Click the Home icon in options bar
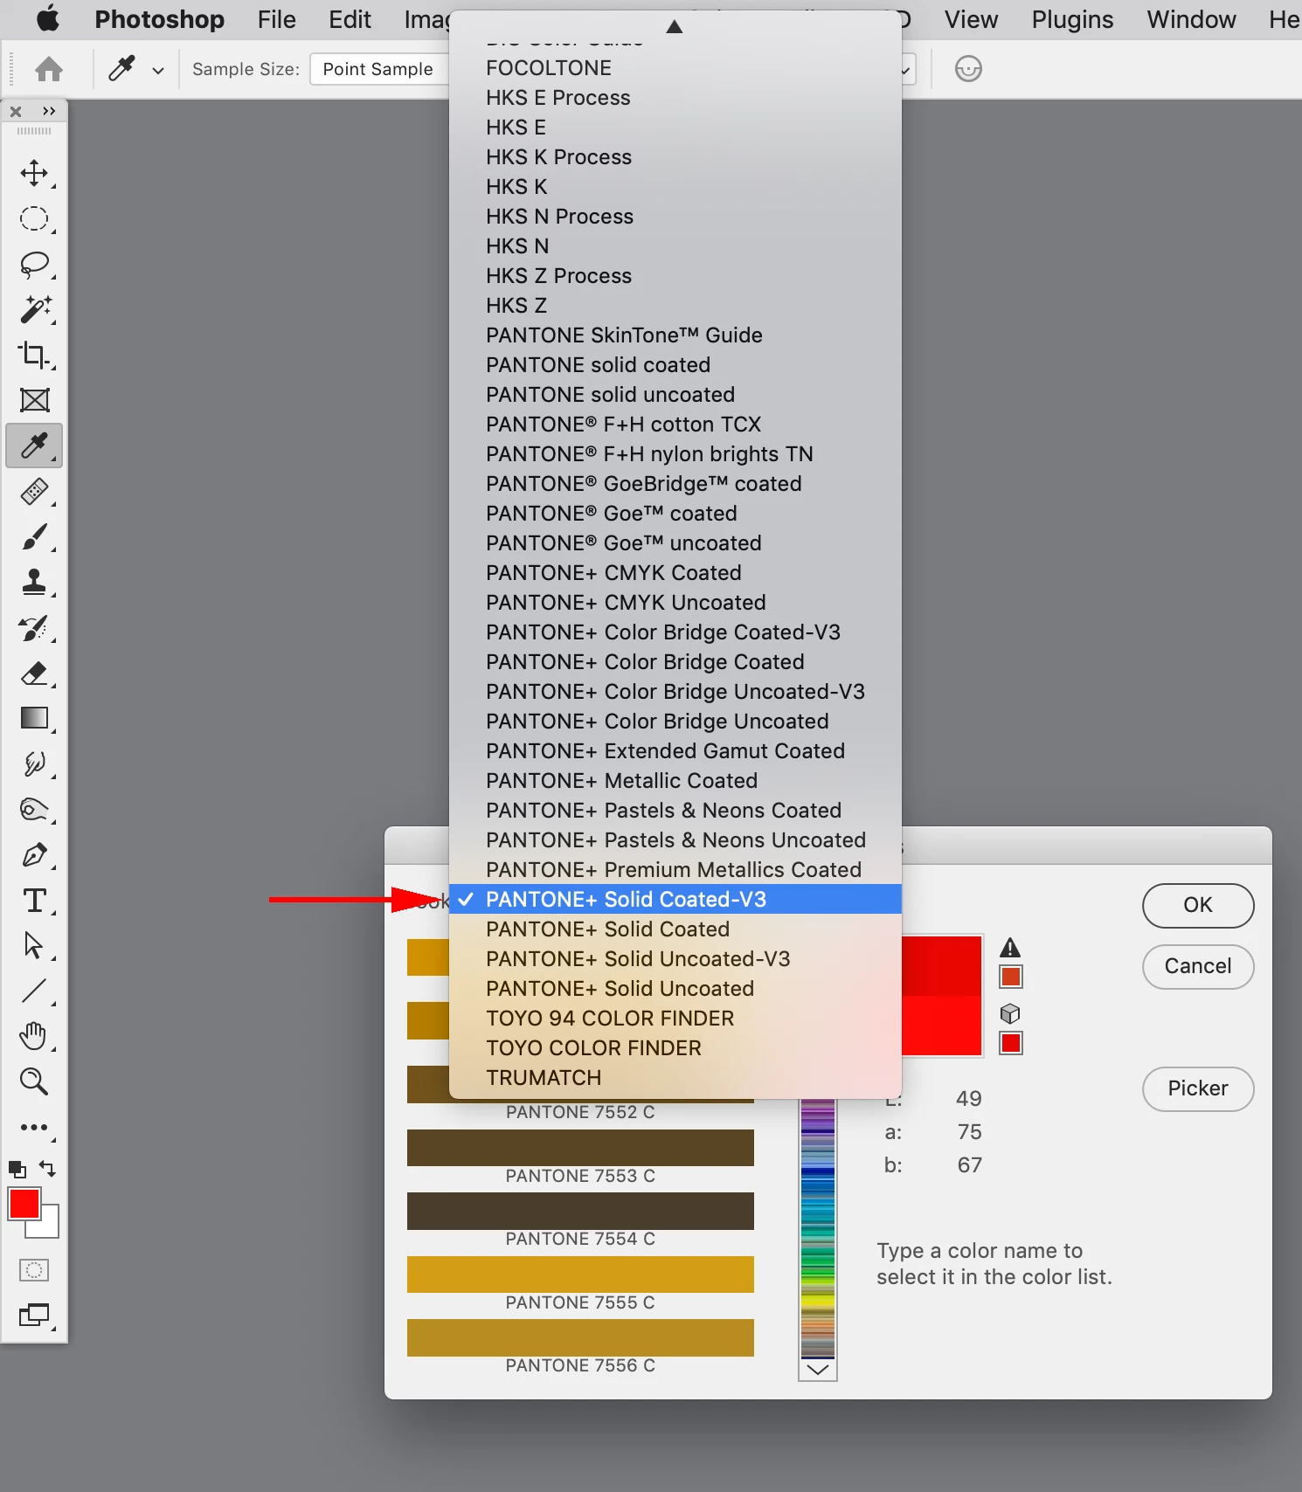This screenshot has width=1302, height=1492. pyautogui.click(x=49, y=69)
